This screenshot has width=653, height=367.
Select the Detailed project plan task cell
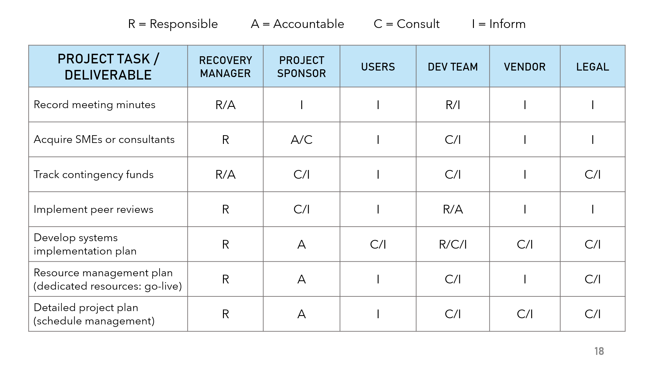click(x=108, y=314)
